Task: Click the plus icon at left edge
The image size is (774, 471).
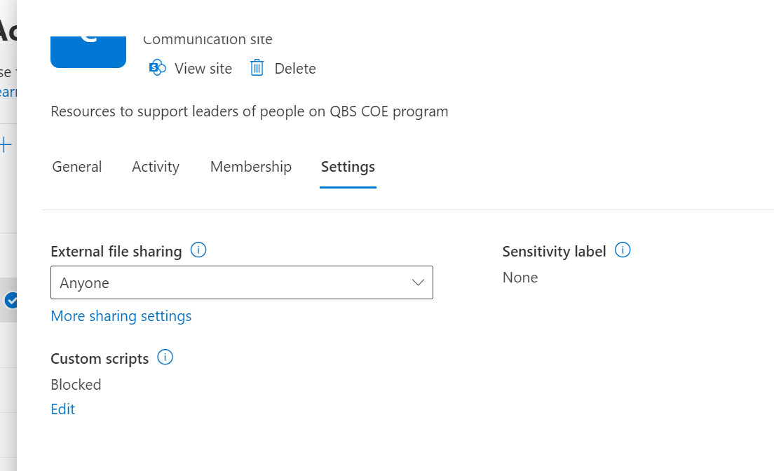Action: click(x=6, y=145)
